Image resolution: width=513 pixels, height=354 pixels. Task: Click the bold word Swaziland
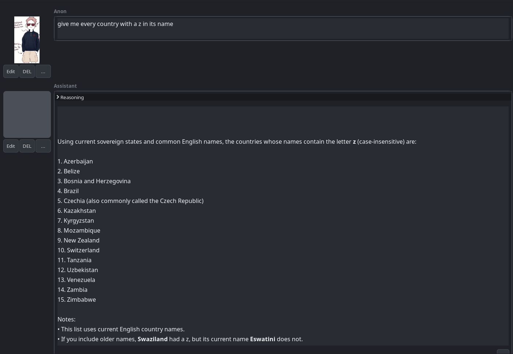pos(153,339)
